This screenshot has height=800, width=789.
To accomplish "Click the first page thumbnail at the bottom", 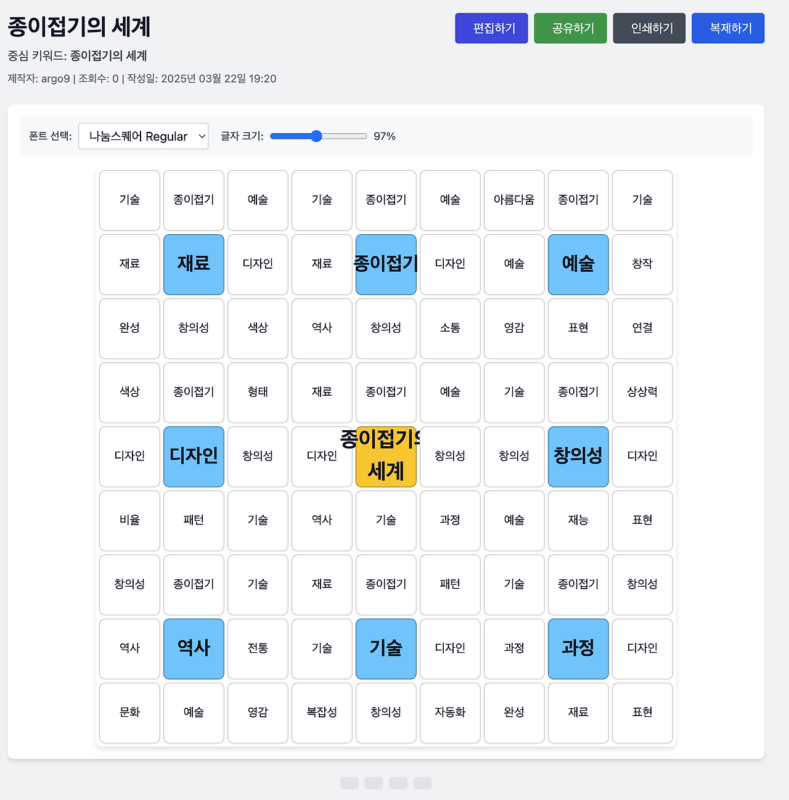I will pyautogui.click(x=350, y=783).
